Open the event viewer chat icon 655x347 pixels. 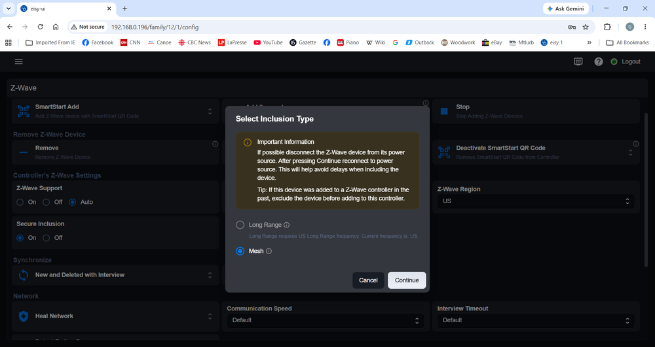point(578,61)
